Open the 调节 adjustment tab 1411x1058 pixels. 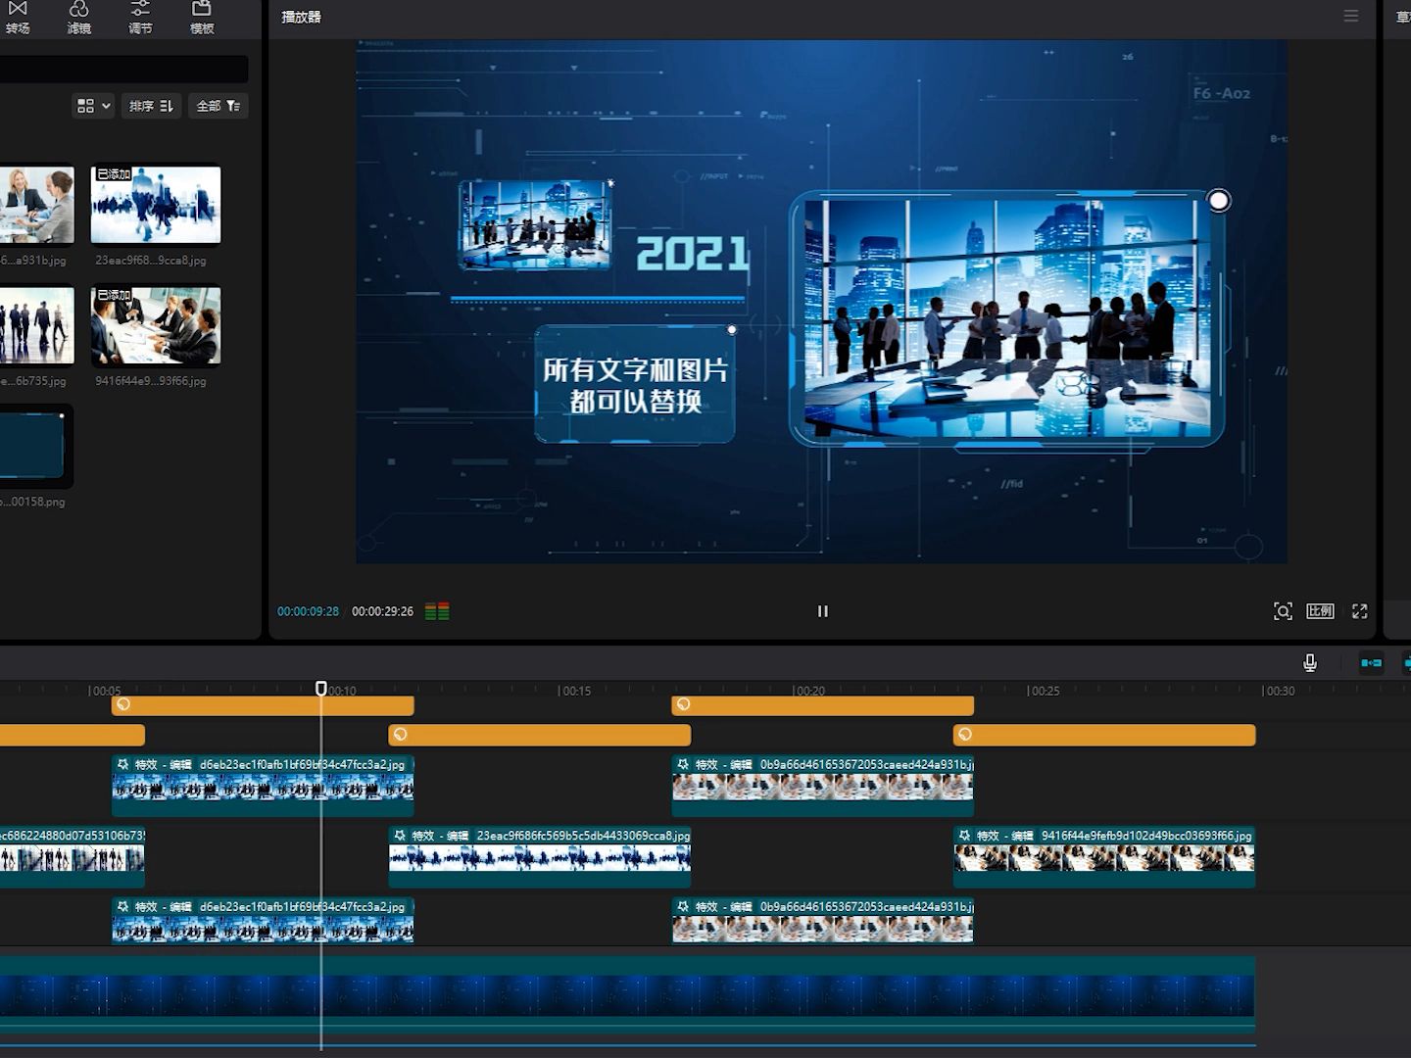(x=140, y=18)
